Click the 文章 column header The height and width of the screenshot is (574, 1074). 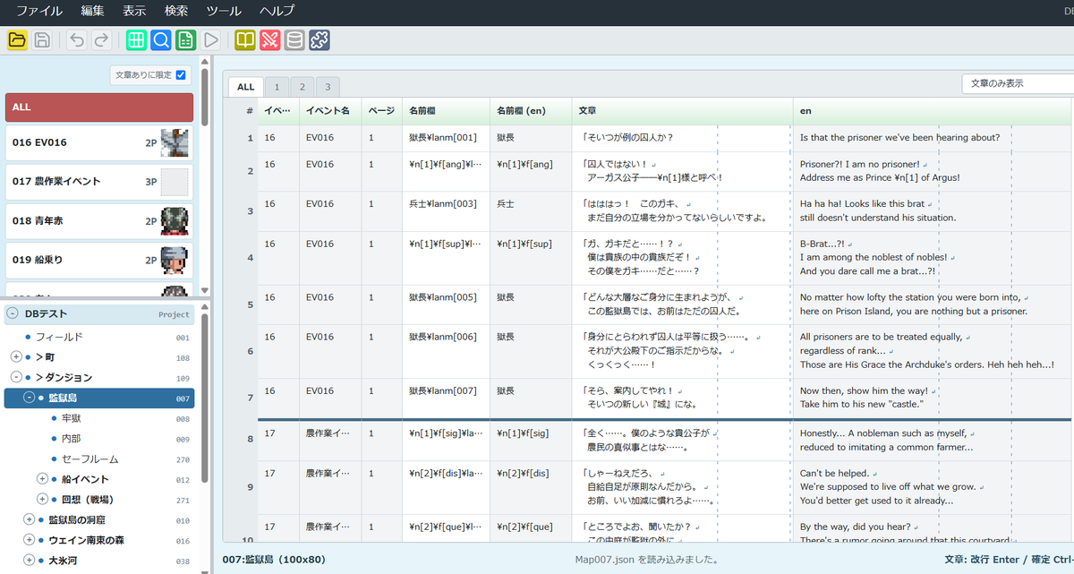point(682,111)
